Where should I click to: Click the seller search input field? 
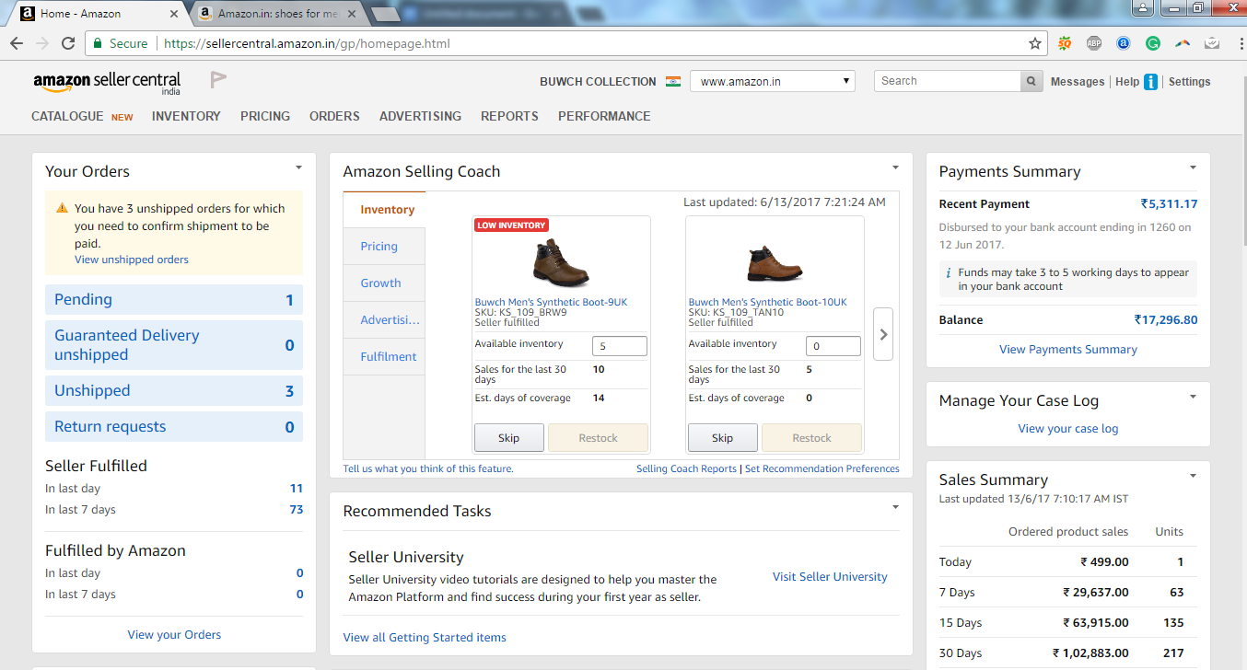pos(948,81)
